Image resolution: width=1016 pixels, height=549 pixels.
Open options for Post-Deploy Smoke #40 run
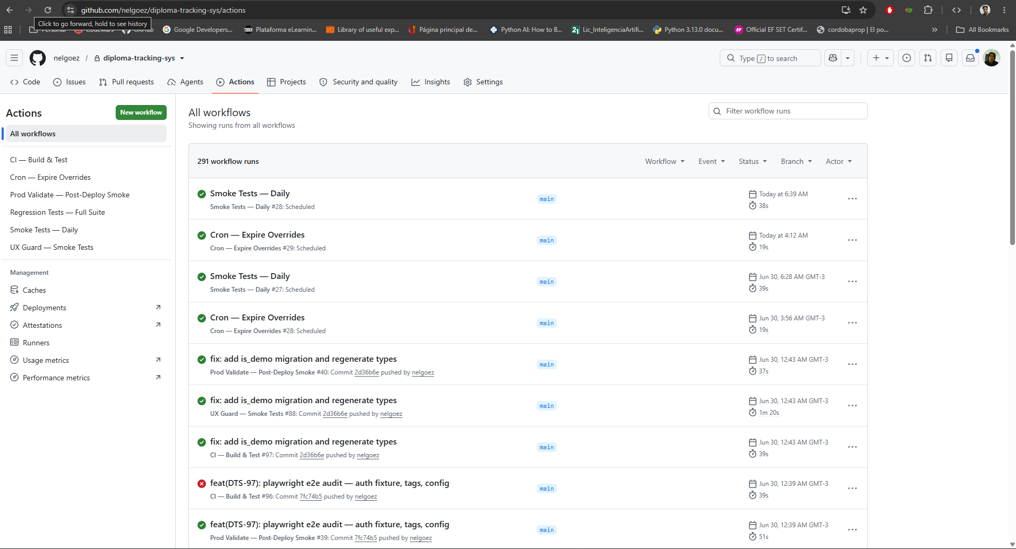pyautogui.click(x=853, y=364)
